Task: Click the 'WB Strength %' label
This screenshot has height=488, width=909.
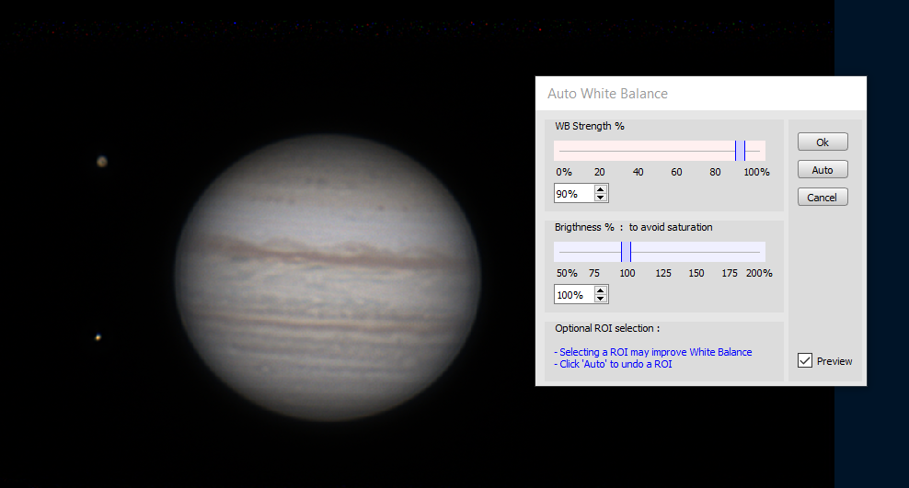Action: click(x=590, y=126)
